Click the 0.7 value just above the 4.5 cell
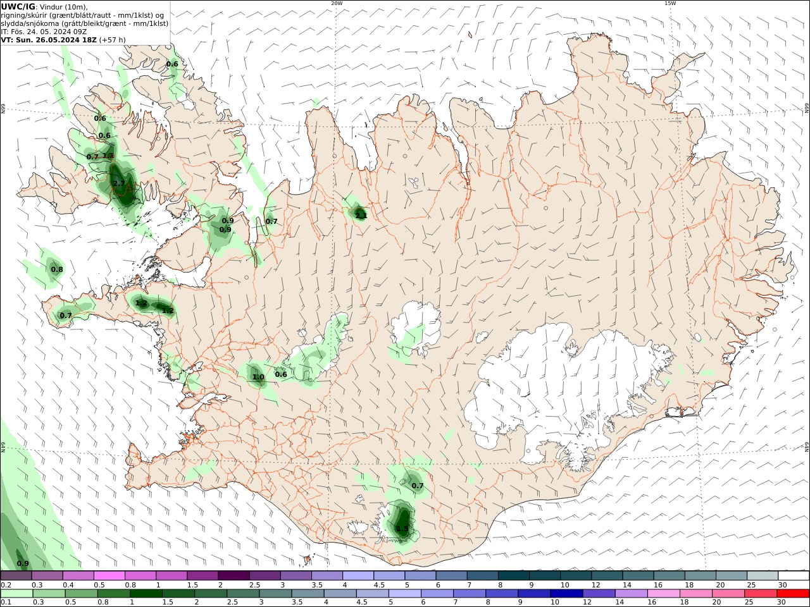The height and width of the screenshot is (607, 810). [418, 486]
